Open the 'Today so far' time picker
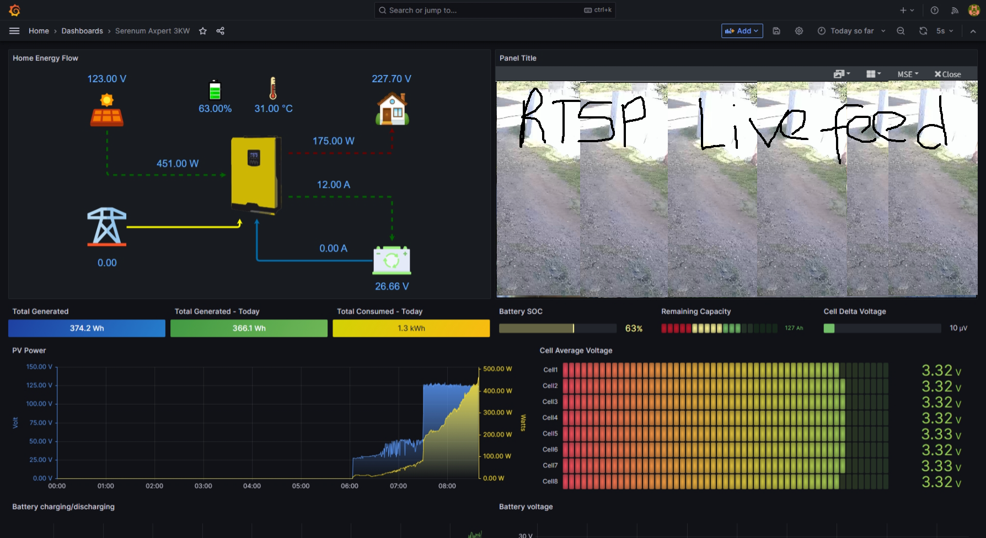Viewport: 986px width, 538px height. [851, 31]
